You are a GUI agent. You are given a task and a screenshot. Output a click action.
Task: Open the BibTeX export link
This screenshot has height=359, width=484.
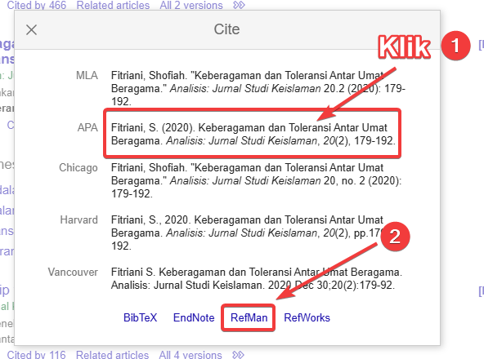(x=140, y=317)
